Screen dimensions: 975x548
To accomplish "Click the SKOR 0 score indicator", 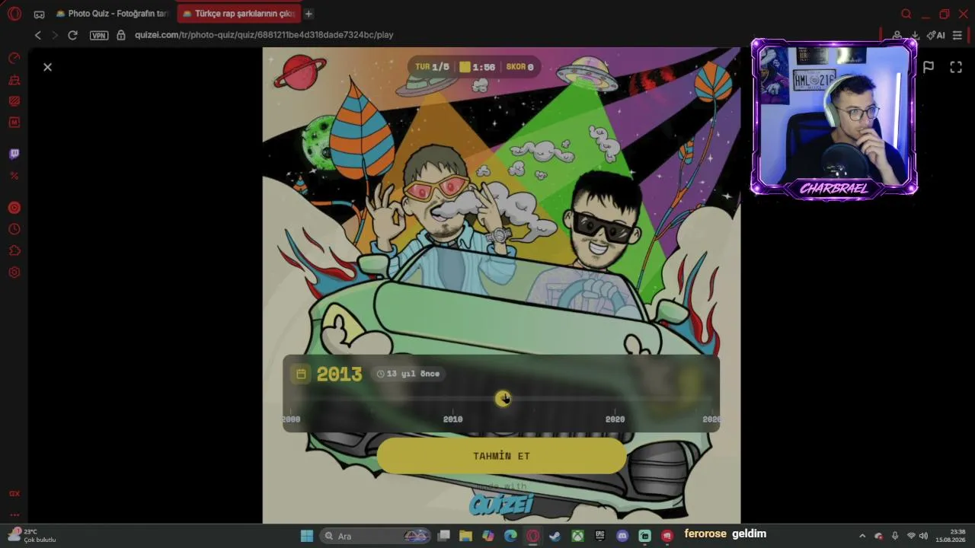I will 519,67.
